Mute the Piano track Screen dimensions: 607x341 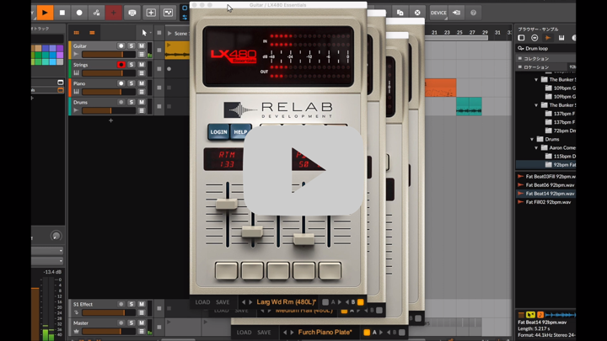(x=142, y=83)
